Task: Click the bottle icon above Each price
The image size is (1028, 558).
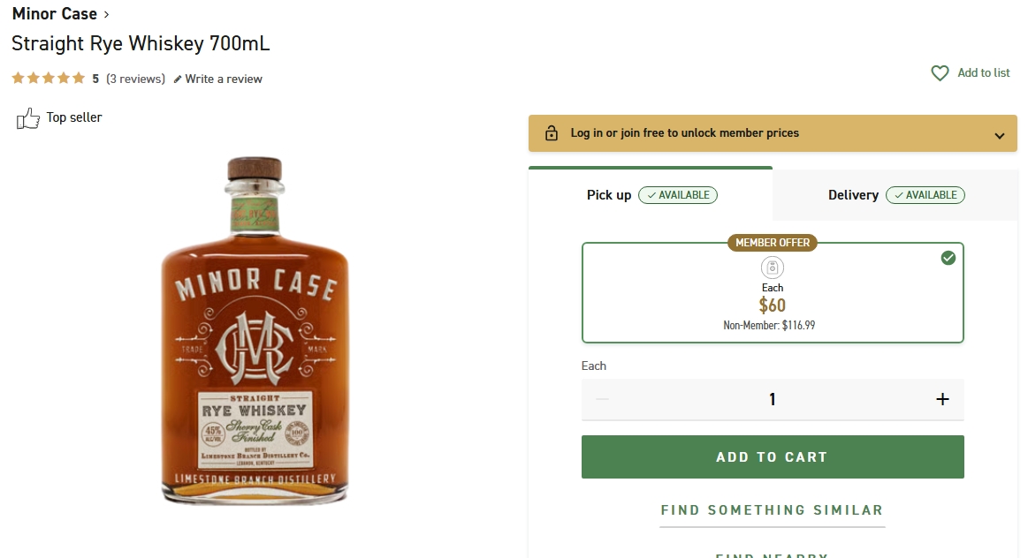Action: tap(772, 268)
